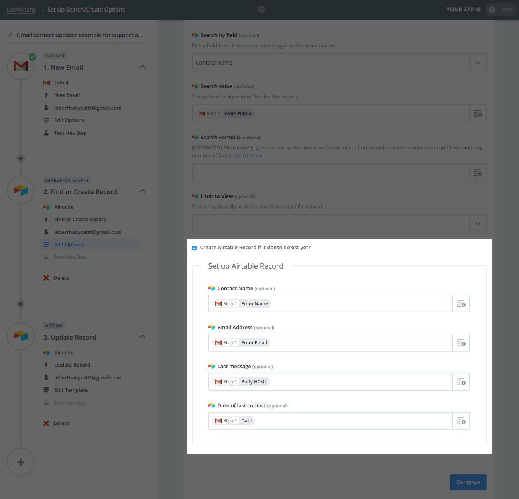Click the Continue button

468,482
